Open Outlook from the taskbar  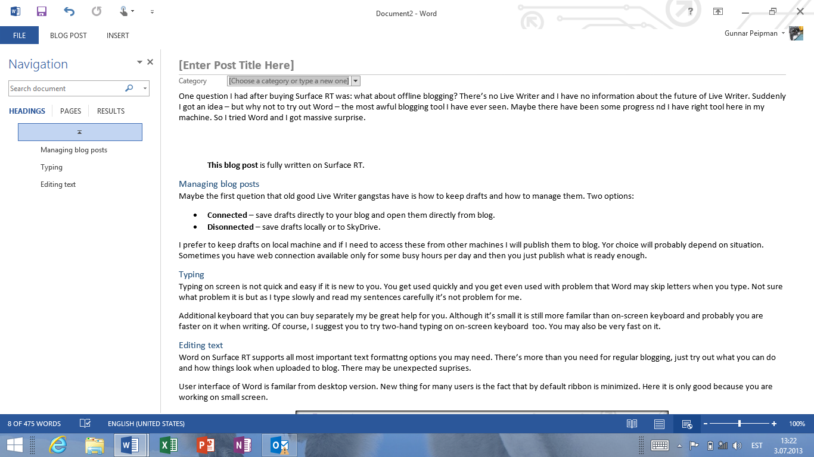tap(279, 445)
